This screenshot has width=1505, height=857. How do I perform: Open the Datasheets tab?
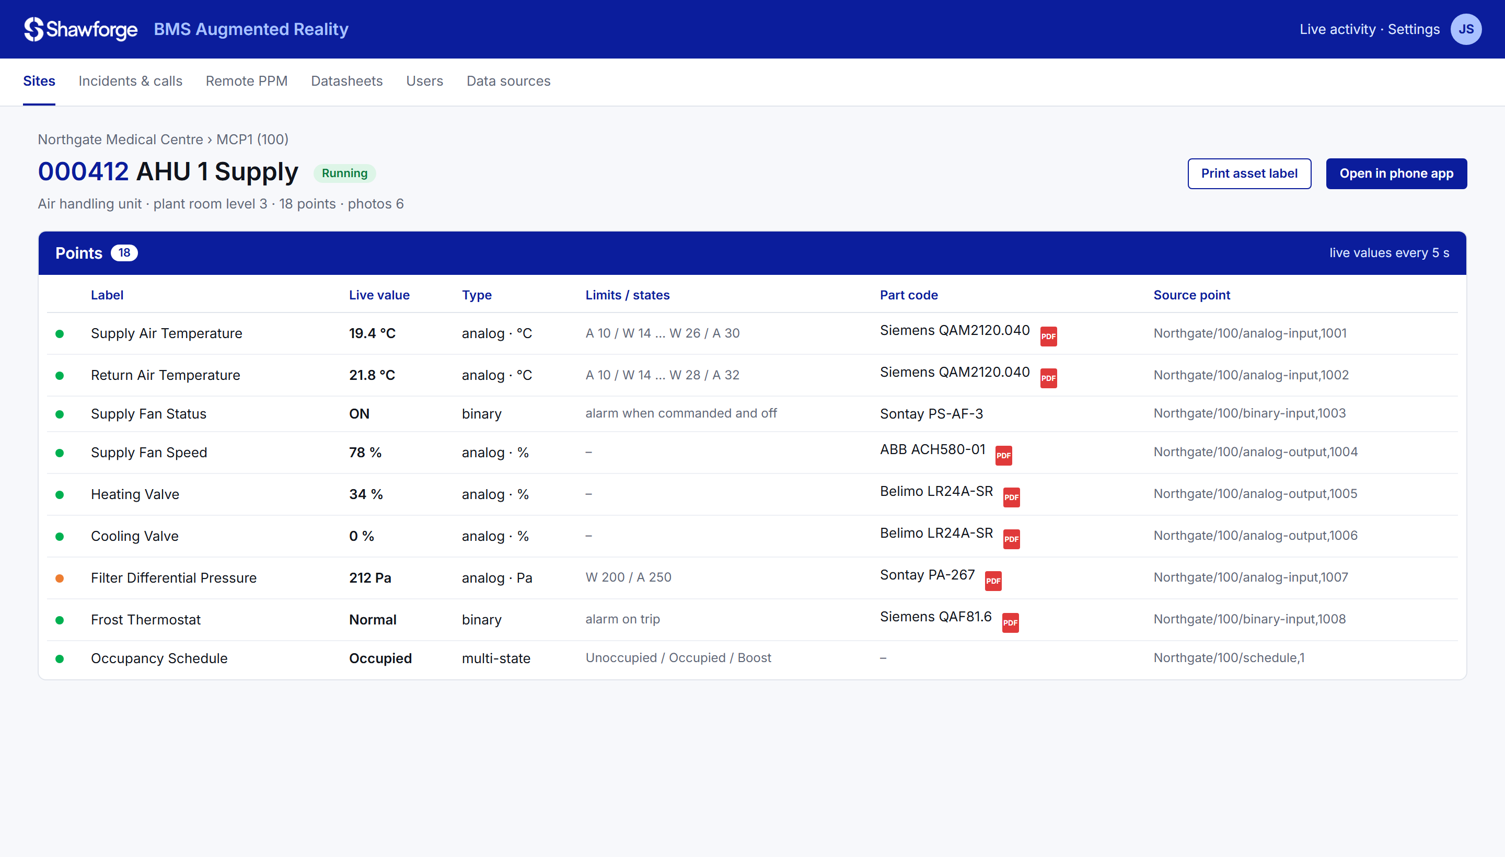(x=346, y=81)
